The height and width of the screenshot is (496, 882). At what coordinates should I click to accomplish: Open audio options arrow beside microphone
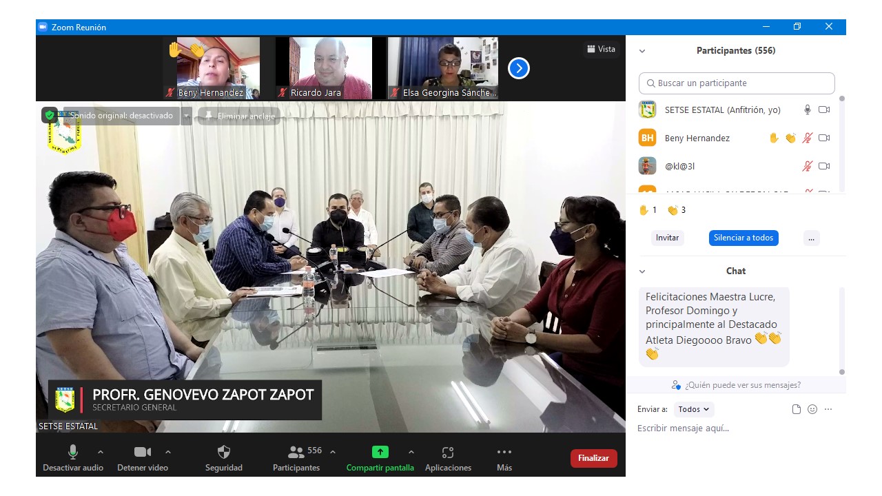point(101,452)
